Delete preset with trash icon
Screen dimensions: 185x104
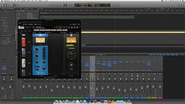72,27
